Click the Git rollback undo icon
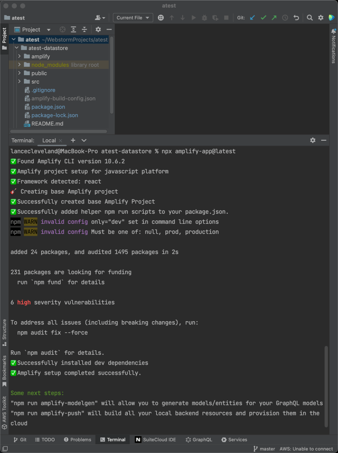The image size is (338, 453). pyautogui.click(x=296, y=18)
